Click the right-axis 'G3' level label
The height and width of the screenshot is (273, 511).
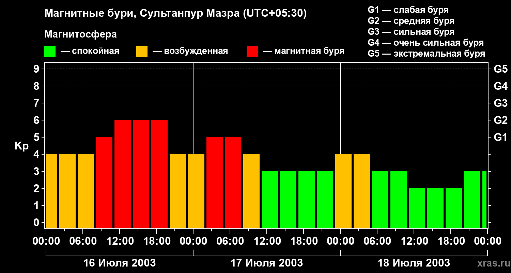[501, 103]
